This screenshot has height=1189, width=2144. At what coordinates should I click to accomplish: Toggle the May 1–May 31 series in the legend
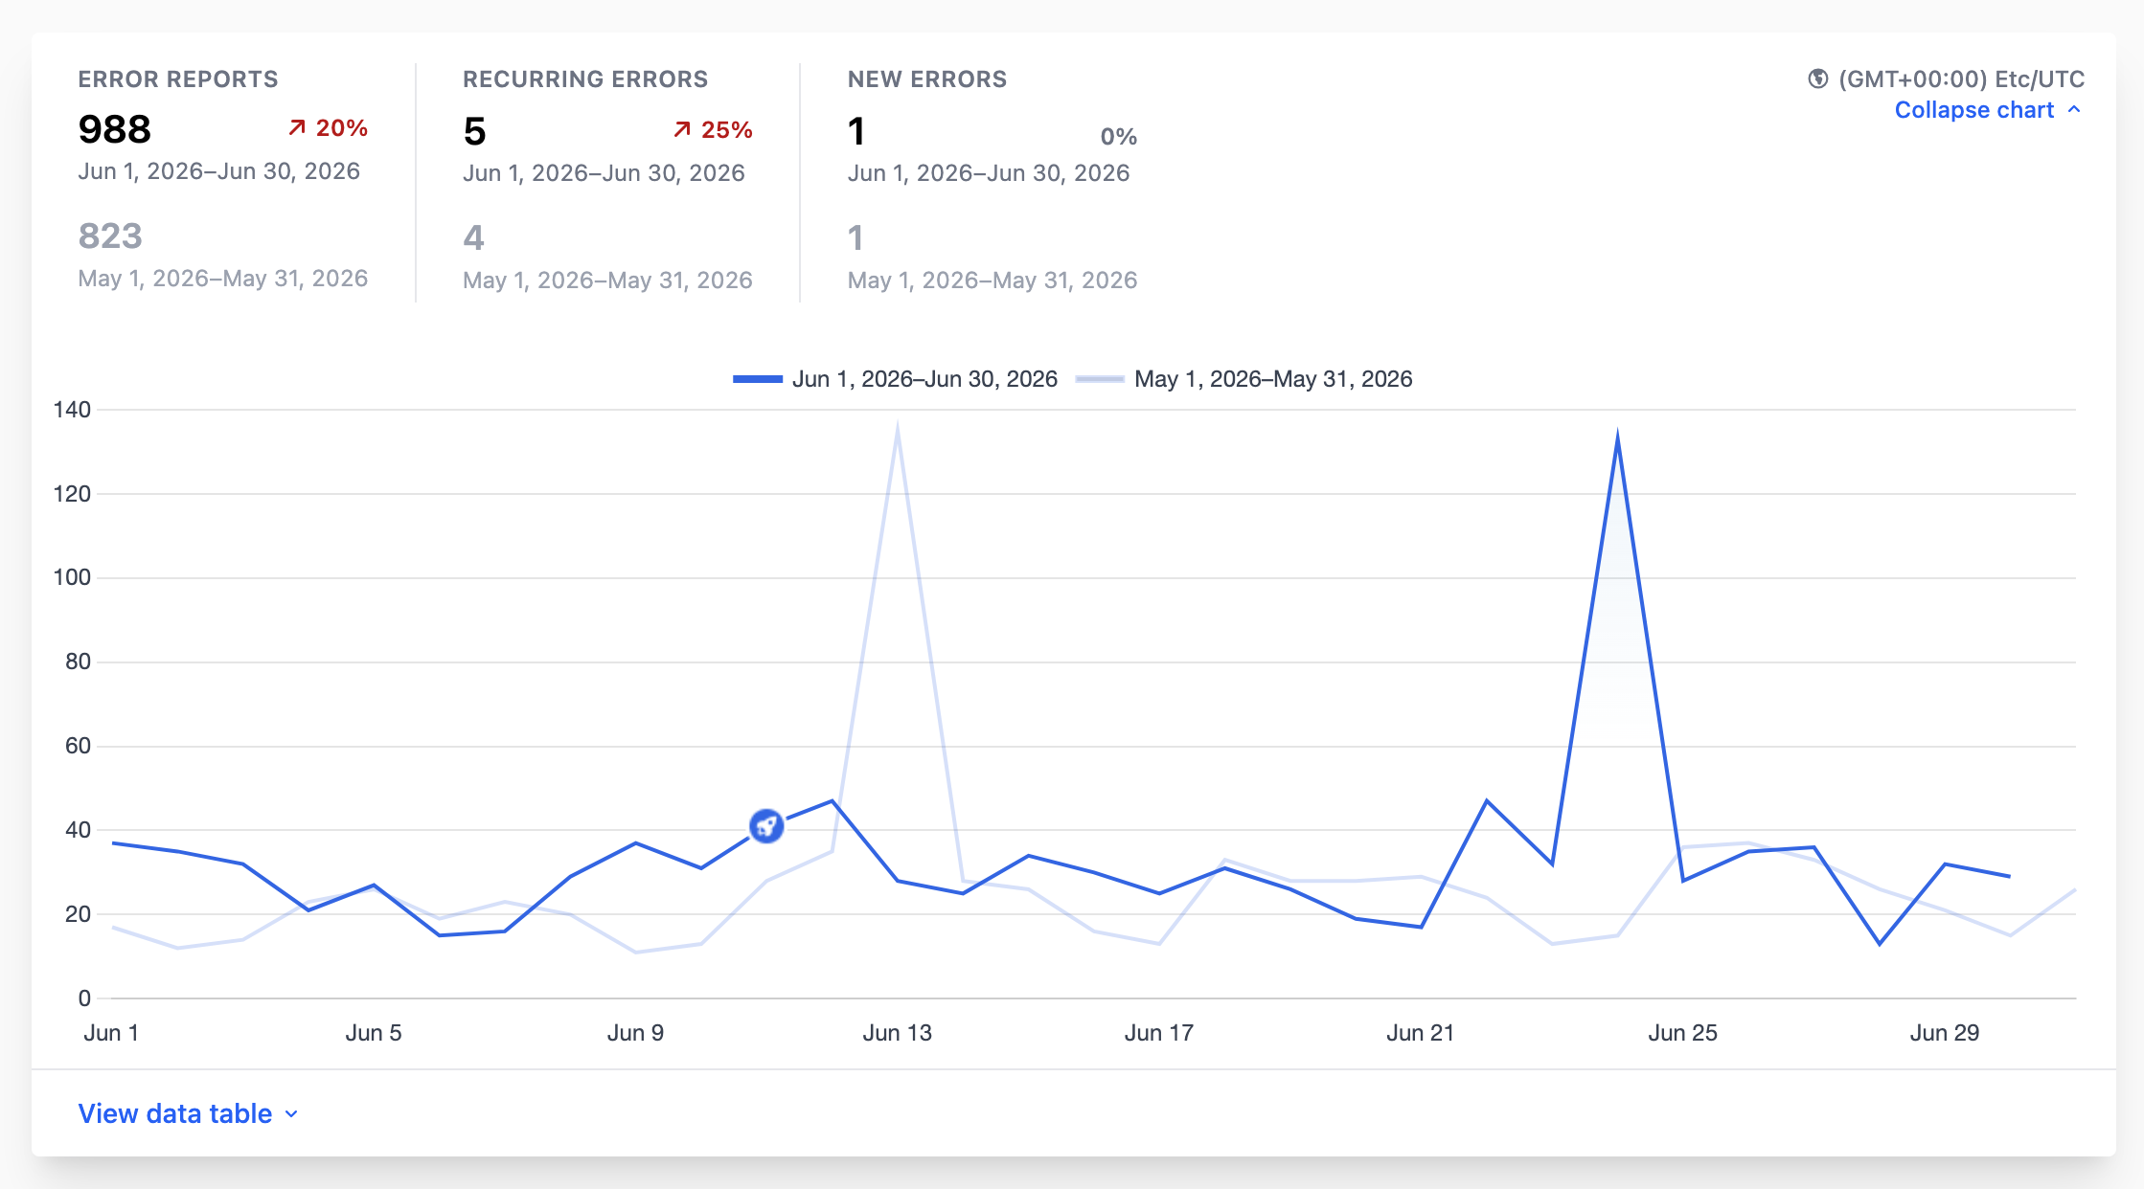pos(1243,379)
